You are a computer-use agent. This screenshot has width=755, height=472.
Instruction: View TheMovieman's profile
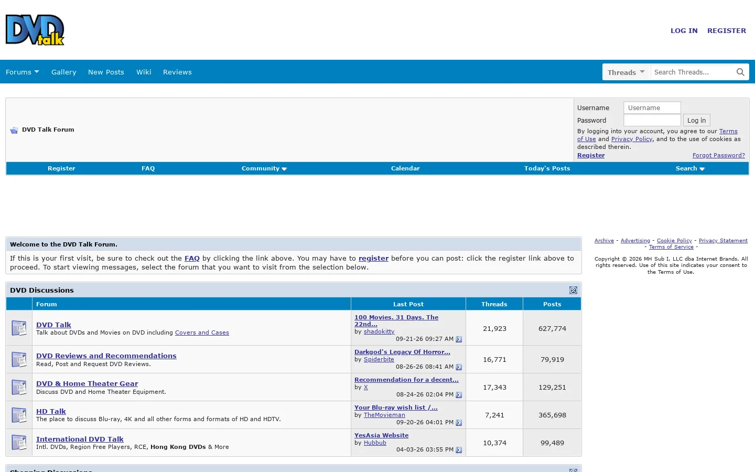(x=384, y=415)
